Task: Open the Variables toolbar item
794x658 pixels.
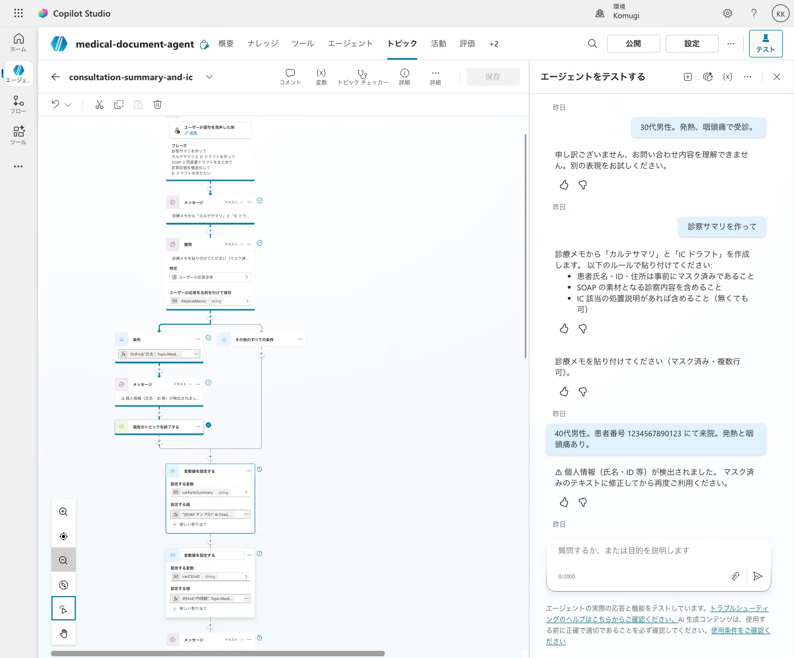Action: [x=321, y=77]
